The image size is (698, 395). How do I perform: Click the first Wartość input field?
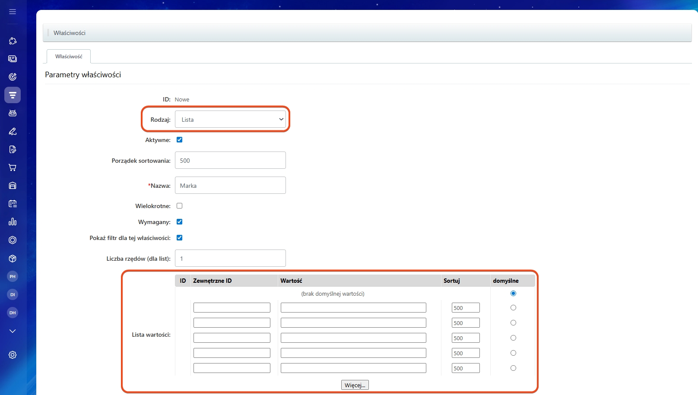pos(353,308)
